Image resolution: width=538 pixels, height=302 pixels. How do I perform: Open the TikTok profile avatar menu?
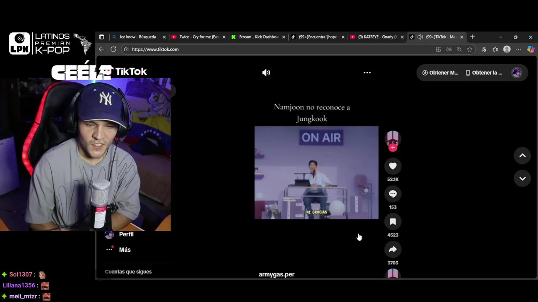pos(517,73)
